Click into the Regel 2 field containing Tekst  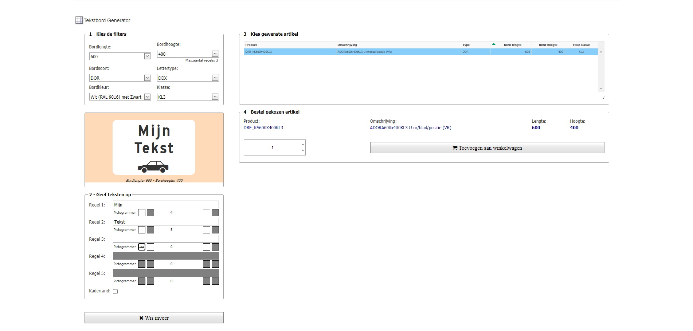tap(166, 222)
